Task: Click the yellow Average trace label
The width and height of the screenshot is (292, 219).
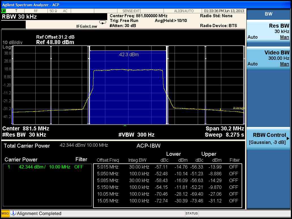Action: 239,108
